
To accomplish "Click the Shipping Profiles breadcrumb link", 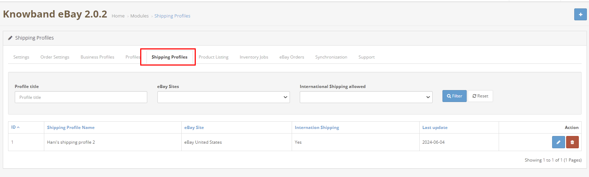I will [172, 16].
